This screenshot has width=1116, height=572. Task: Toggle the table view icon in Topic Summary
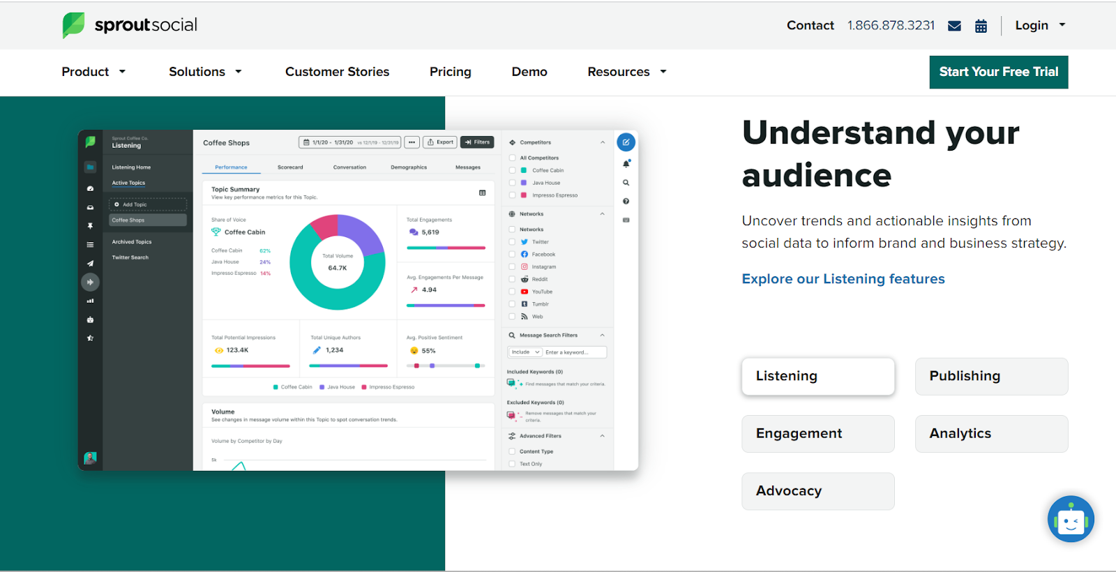(482, 193)
